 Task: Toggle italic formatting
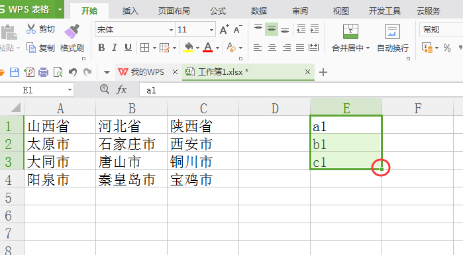(115, 48)
